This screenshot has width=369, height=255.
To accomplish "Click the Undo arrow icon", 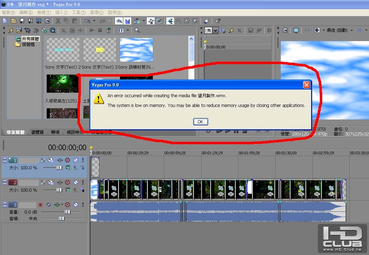I will pos(87,21).
